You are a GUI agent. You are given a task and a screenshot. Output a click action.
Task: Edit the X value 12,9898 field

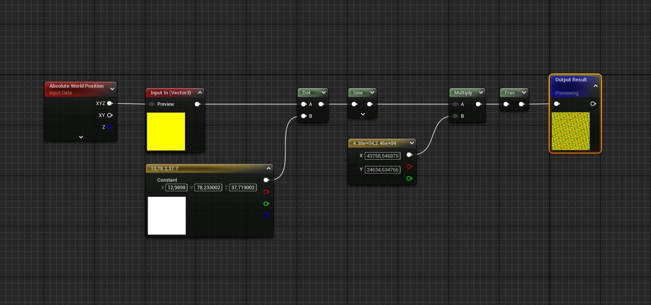coord(176,188)
